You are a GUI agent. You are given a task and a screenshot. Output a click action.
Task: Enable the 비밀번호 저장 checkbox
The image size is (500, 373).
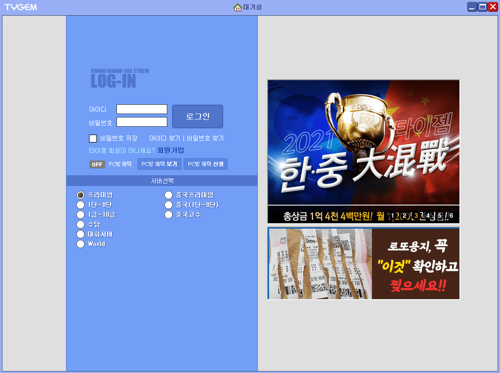point(93,139)
